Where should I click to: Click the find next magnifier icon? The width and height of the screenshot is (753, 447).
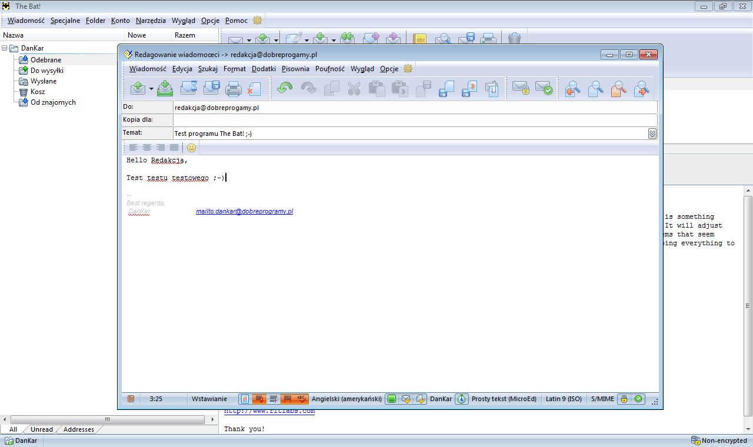[x=642, y=89]
